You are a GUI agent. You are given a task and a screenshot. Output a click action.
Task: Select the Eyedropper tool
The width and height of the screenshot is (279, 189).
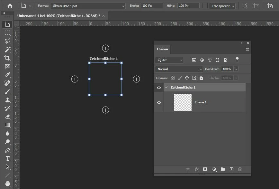pos(7,75)
